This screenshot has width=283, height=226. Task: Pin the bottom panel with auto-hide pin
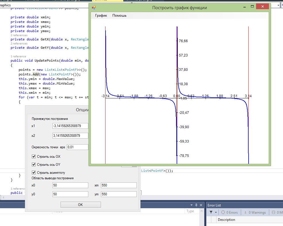click(x=196, y=205)
